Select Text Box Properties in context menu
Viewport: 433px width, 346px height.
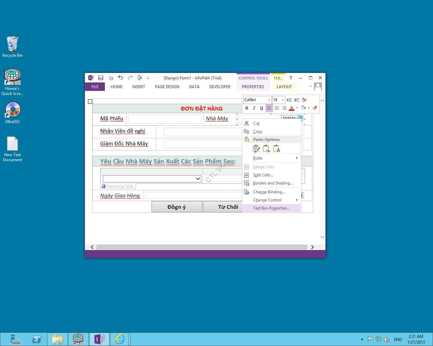coord(271,208)
